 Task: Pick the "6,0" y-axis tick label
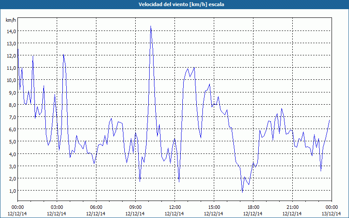12,129
